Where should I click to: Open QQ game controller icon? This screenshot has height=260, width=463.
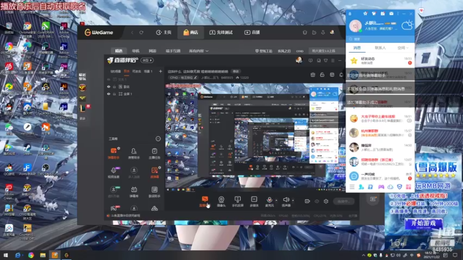coord(381,187)
